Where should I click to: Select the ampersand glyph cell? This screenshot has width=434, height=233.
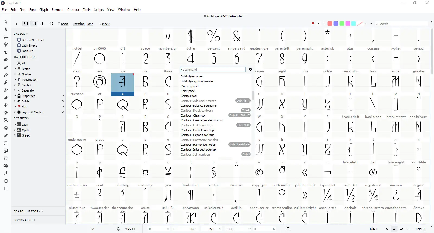pyautogui.click(x=237, y=40)
